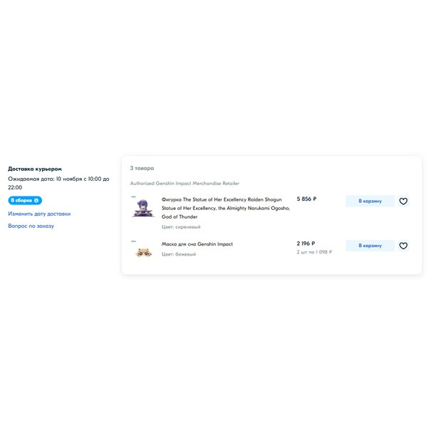This screenshot has height=430, width=430.
Task: Open Вопрос по заказу link
Action: 31,226
